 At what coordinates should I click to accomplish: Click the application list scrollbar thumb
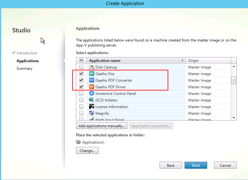[234, 80]
